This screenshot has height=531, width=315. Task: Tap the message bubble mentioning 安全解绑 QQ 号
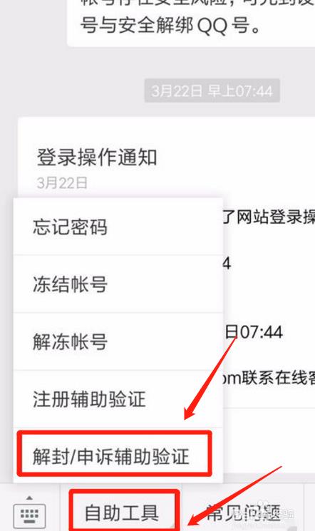click(x=191, y=22)
